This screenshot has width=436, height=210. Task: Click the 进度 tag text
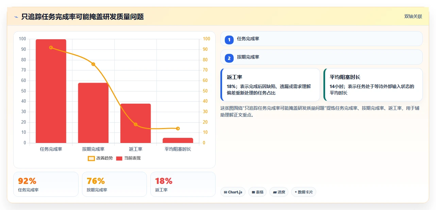click(x=281, y=192)
